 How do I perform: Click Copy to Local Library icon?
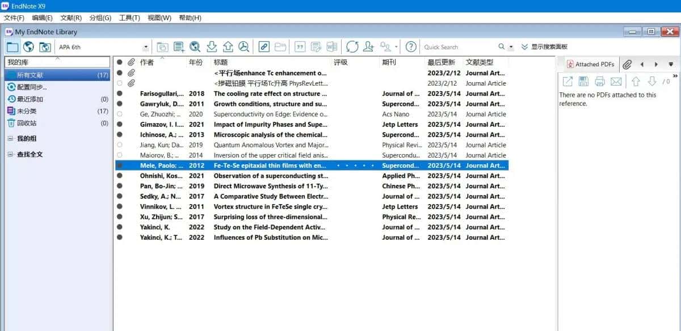pos(162,47)
